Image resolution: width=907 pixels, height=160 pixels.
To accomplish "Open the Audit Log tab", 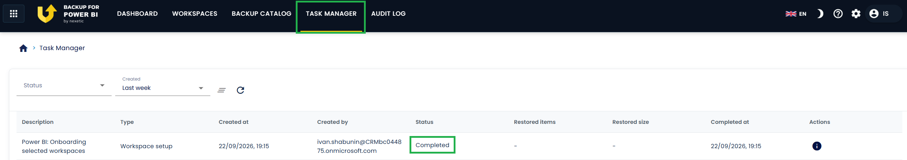I will [x=388, y=14].
